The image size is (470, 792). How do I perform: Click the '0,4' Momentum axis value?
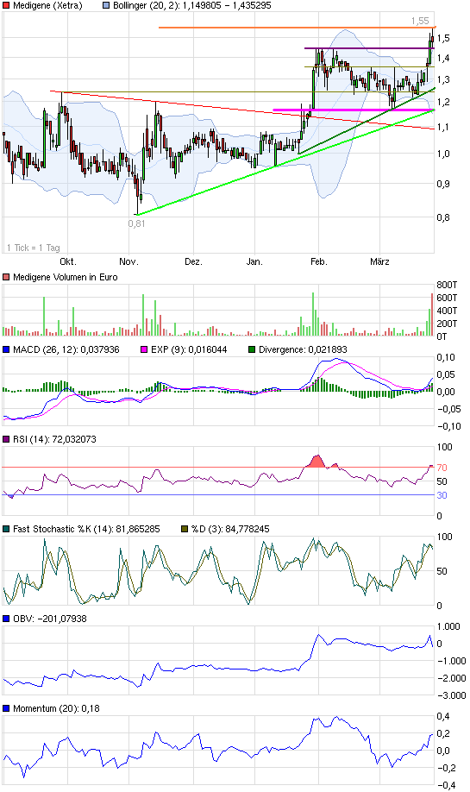443,716
